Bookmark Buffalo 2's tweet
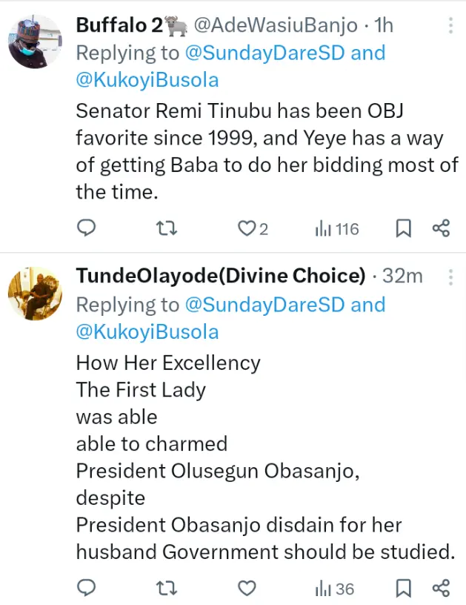The width and height of the screenshot is (466, 605). pos(403,229)
